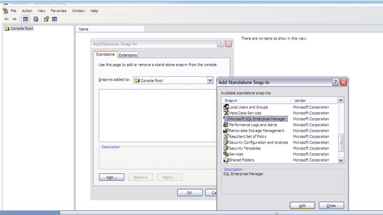Click the Microsoft SQL Enterprise Manager icon

coord(226,118)
